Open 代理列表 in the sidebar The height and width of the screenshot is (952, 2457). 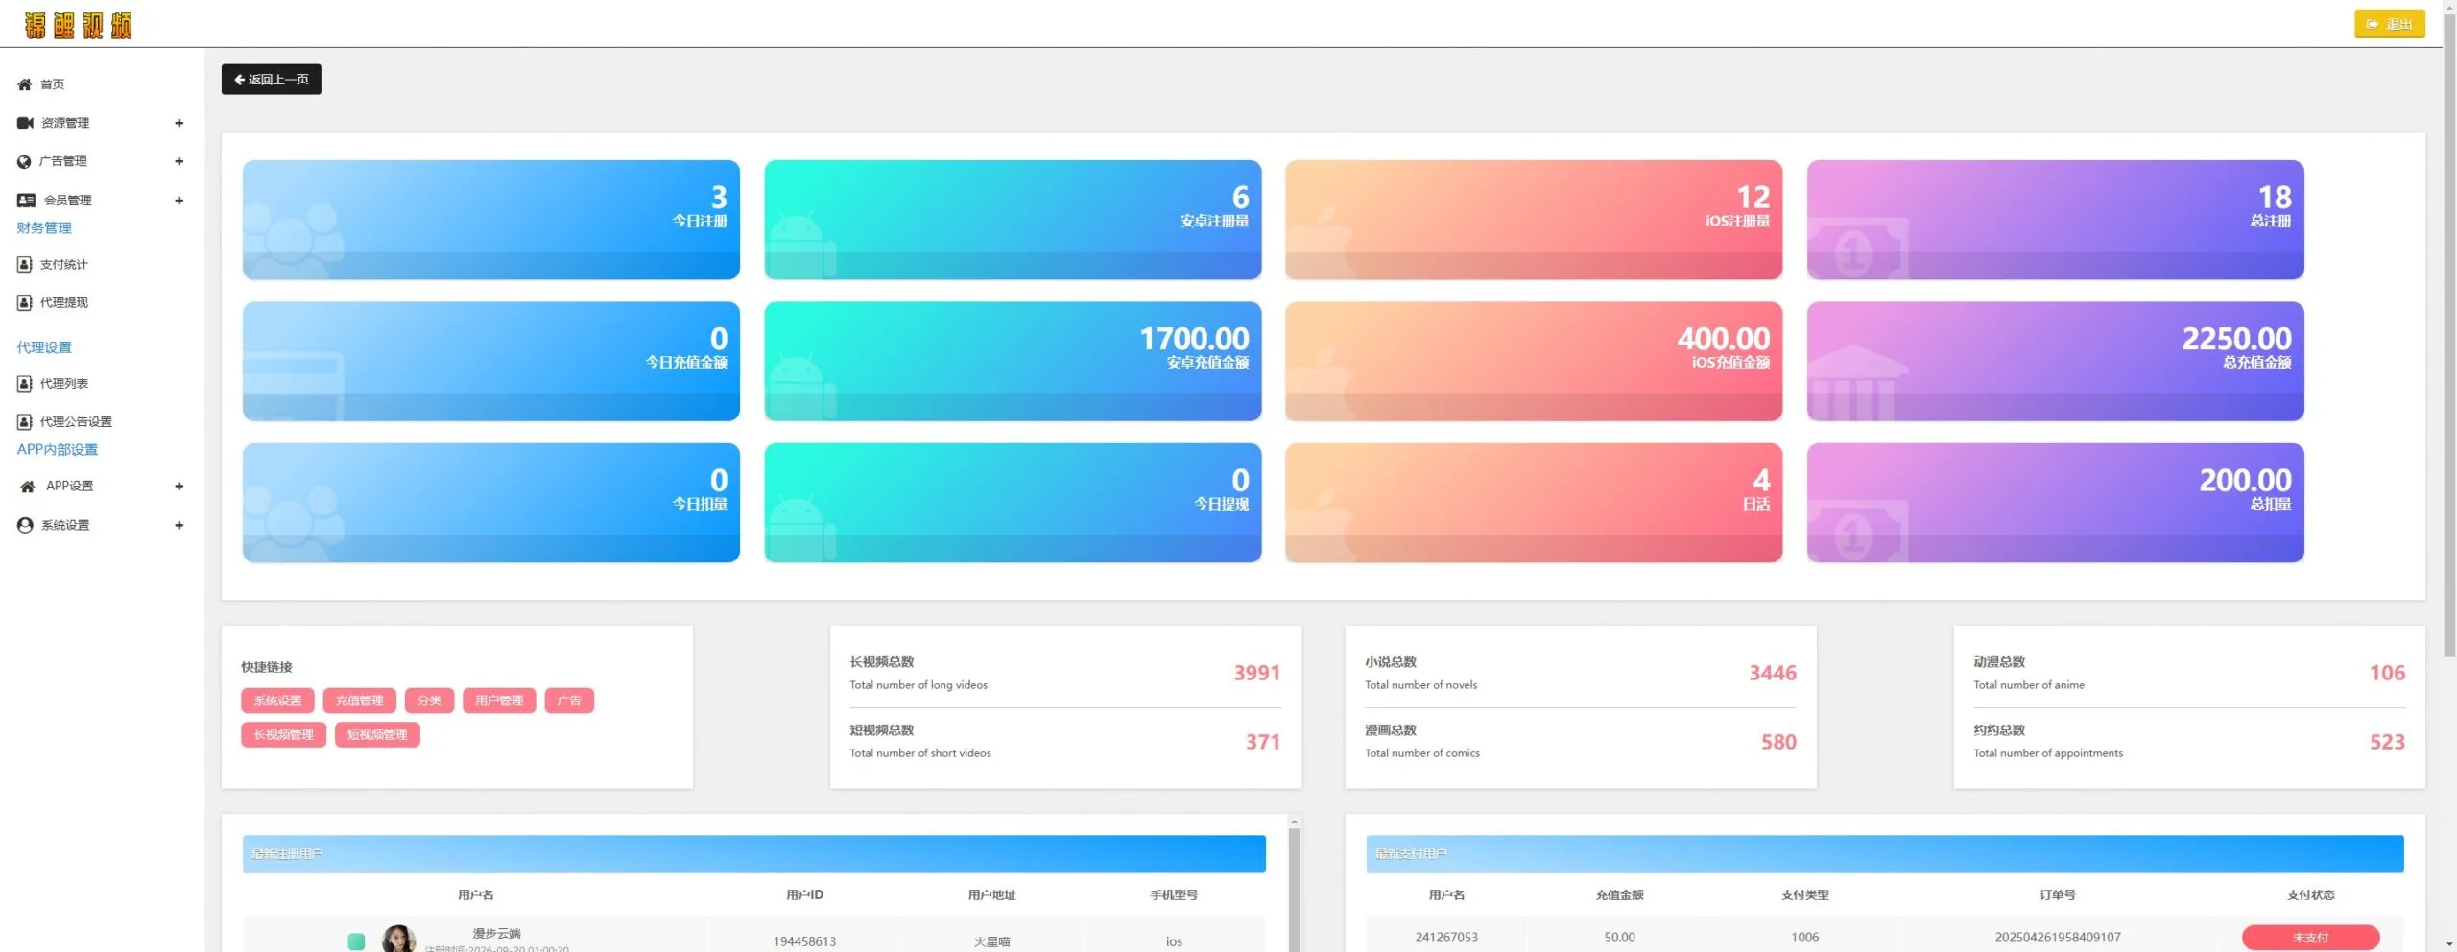63,383
